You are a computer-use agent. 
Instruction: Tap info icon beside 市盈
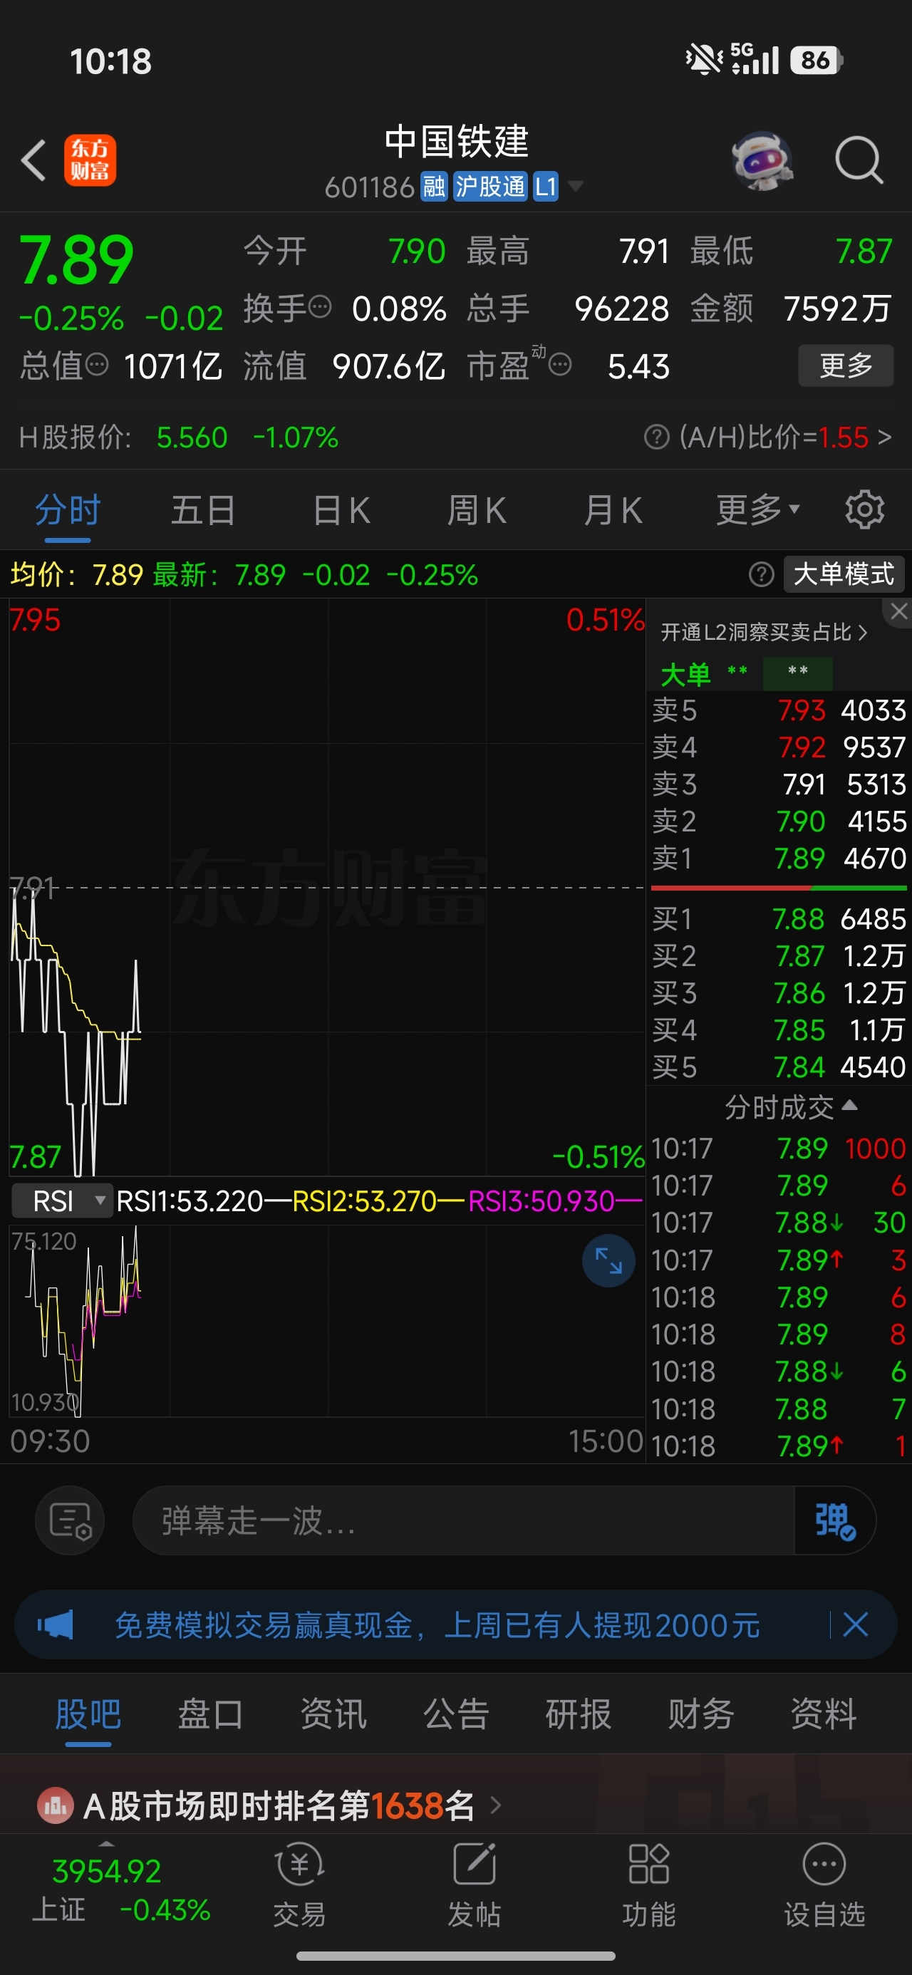pyautogui.click(x=561, y=364)
